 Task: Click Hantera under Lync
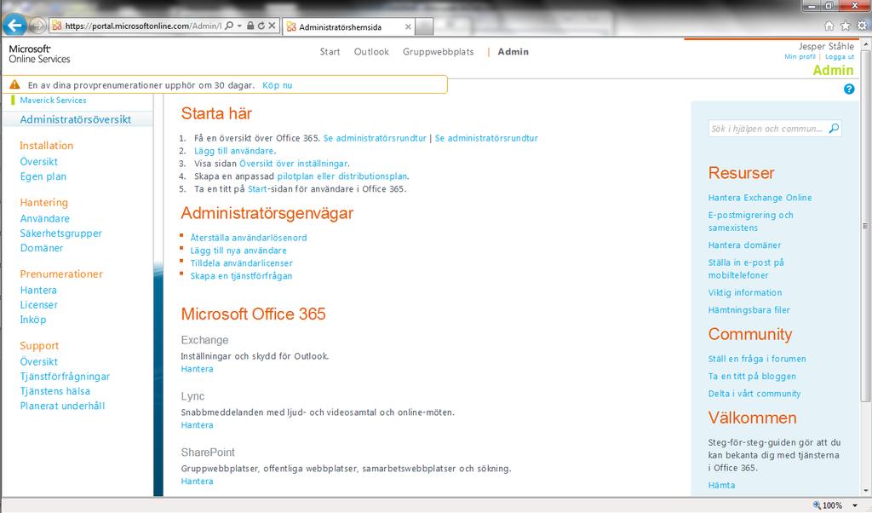coord(197,425)
